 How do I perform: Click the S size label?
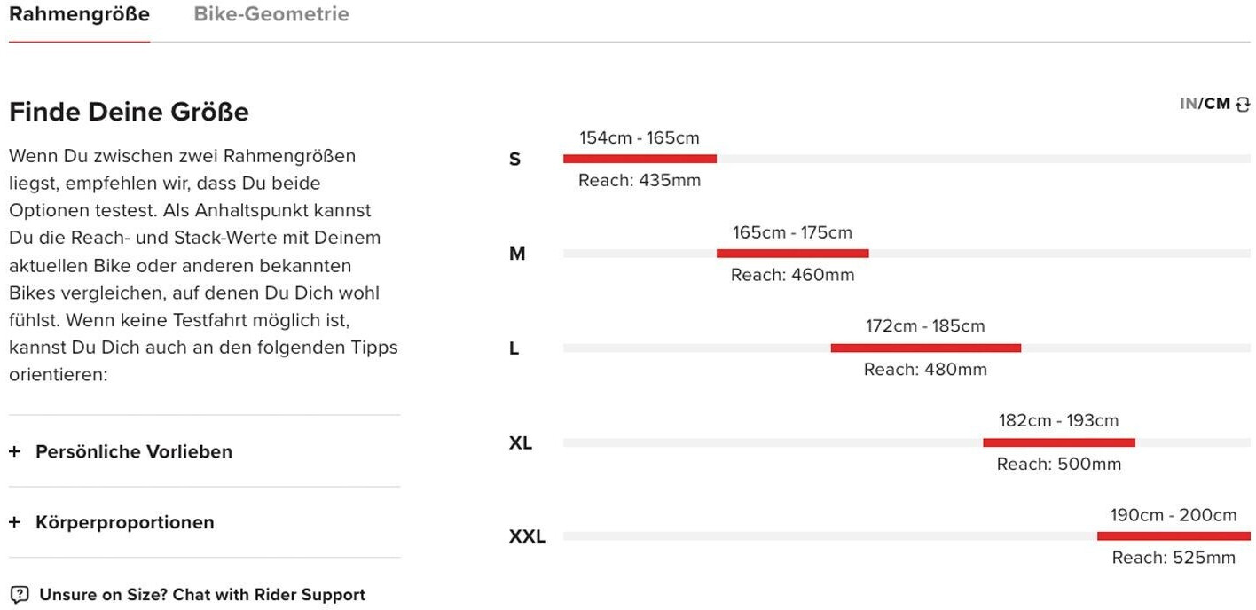(x=514, y=160)
